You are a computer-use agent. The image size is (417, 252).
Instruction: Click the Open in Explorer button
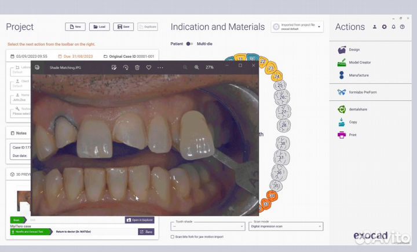coord(140,220)
